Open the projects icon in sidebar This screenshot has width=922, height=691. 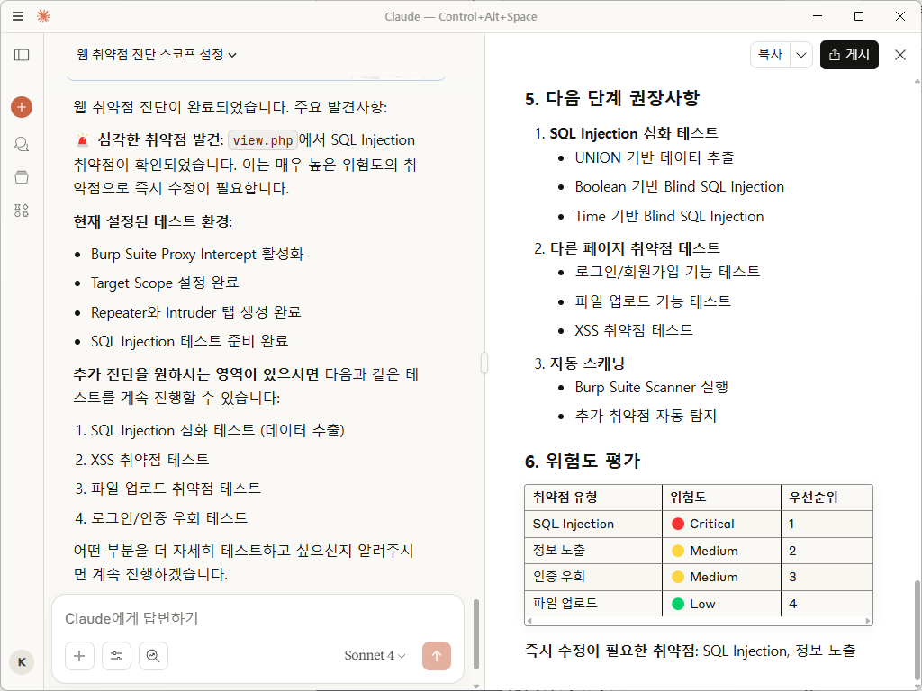[22, 177]
